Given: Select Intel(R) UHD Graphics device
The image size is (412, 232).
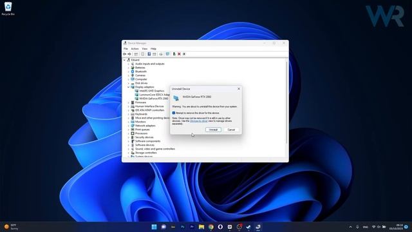Looking at the screenshot, I should click(152, 91).
